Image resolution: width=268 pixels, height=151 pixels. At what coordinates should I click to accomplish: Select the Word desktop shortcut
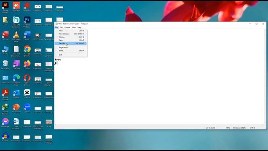click(x=27, y=36)
